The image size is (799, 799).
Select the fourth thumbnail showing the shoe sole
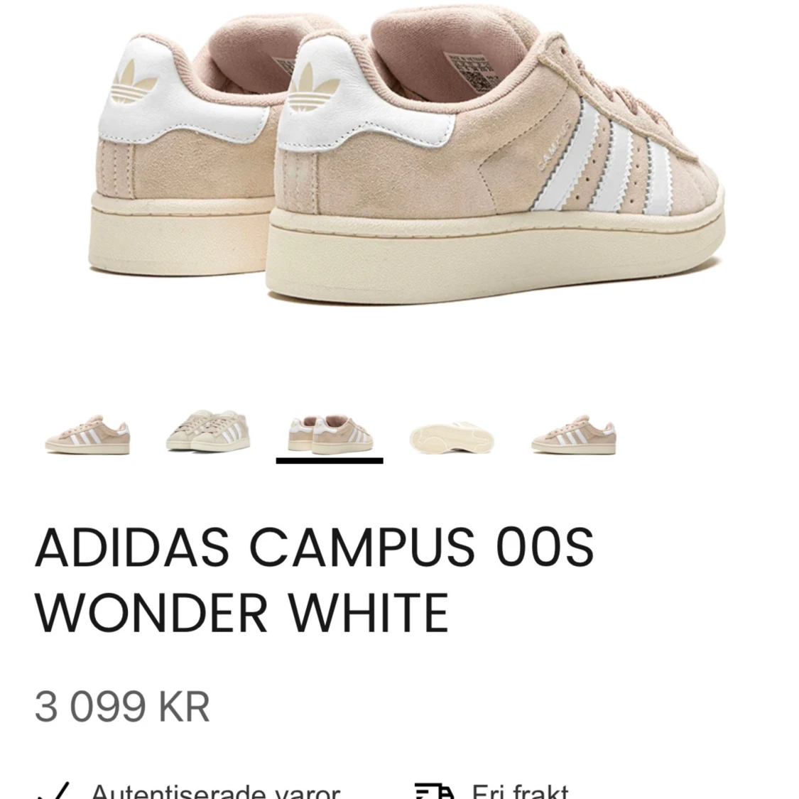pos(452,437)
